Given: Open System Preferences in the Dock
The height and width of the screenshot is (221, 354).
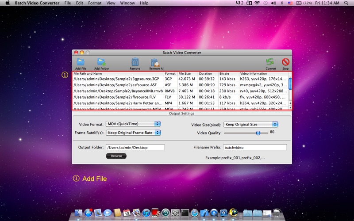Looking at the screenshot, I should click(175, 213).
